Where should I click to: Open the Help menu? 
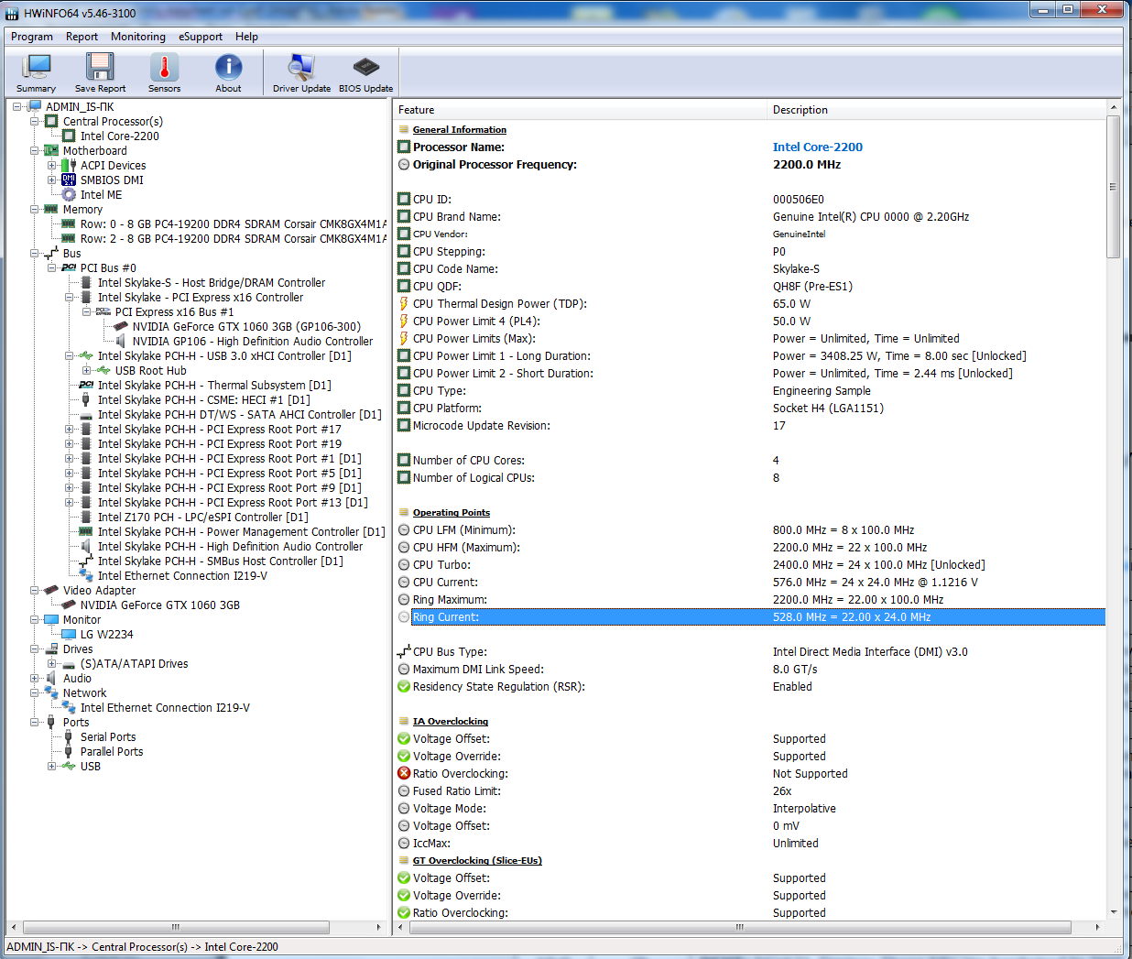[x=246, y=37]
